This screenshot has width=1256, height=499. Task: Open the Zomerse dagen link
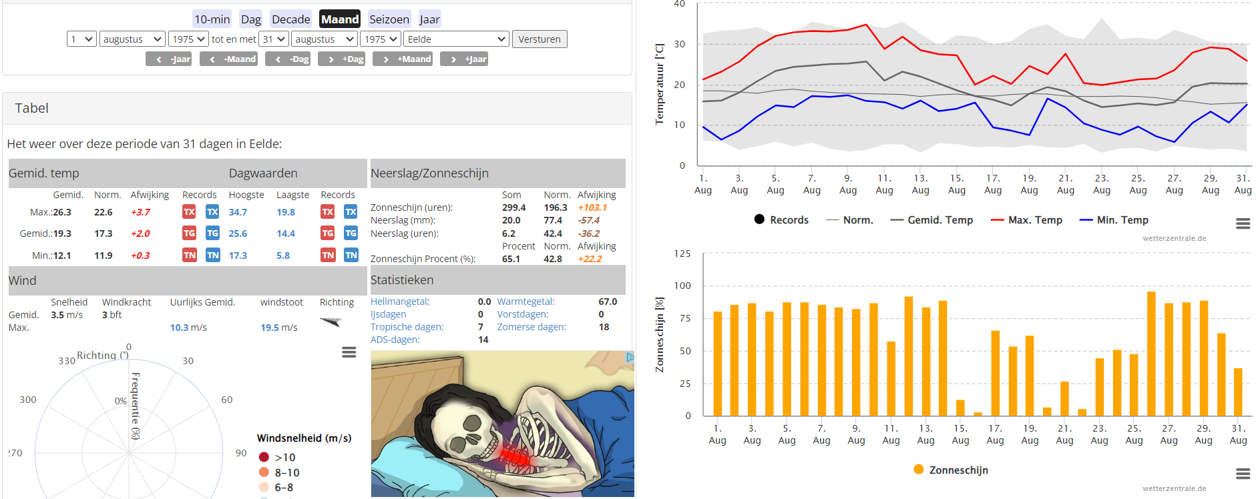pyautogui.click(x=532, y=327)
